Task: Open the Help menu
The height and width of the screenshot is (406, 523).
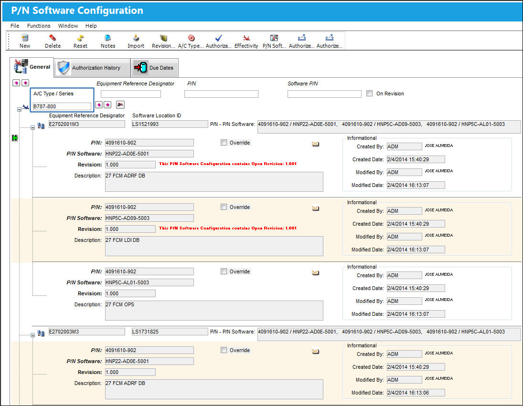Action: click(x=91, y=26)
